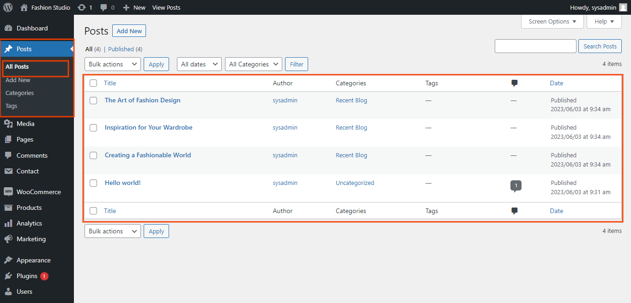
Task: Open the top Bulk actions dropdown
Action: click(x=112, y=64)
